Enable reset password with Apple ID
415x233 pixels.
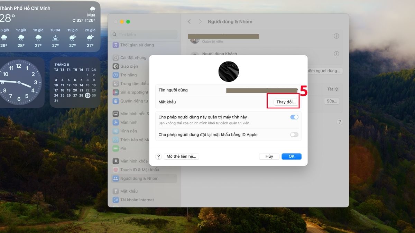(294, 135)
